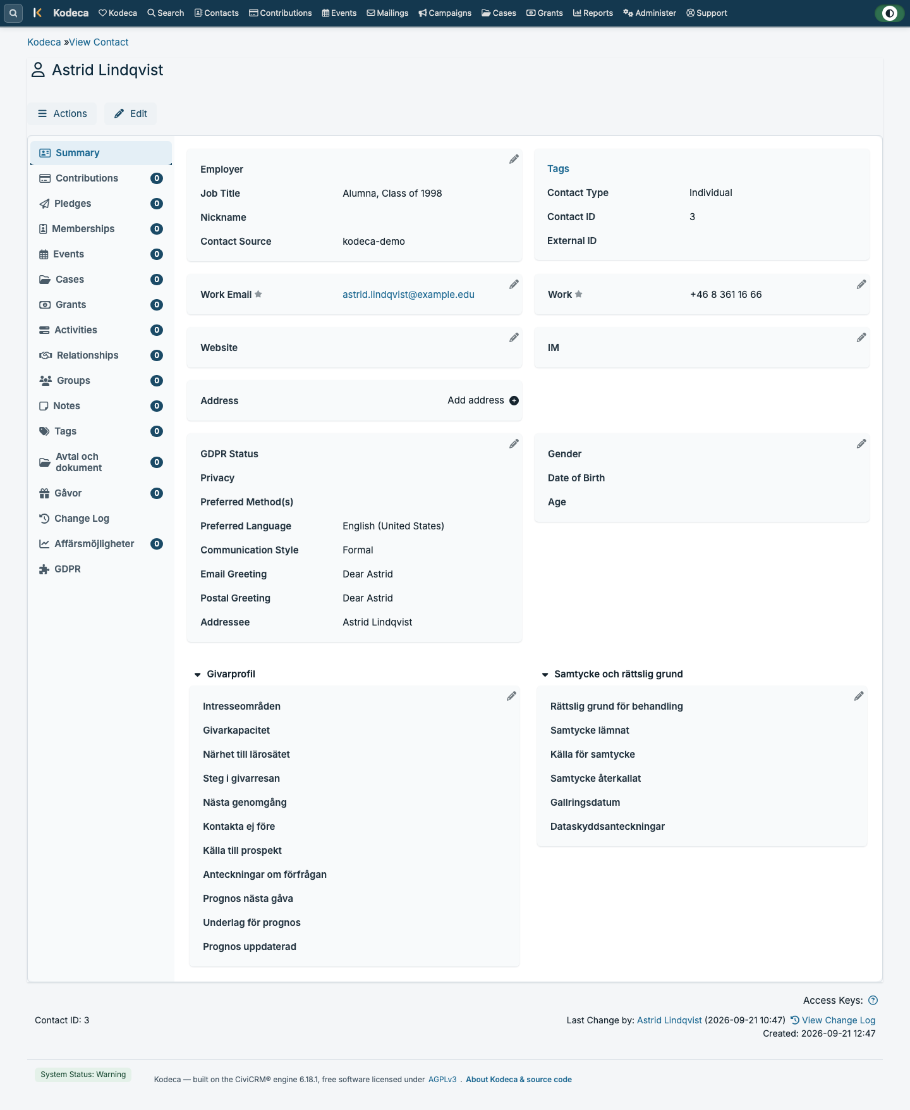Screen dimensions: 910x1110
Task: Click the View Change Log link
Action: click(833, 1020)
